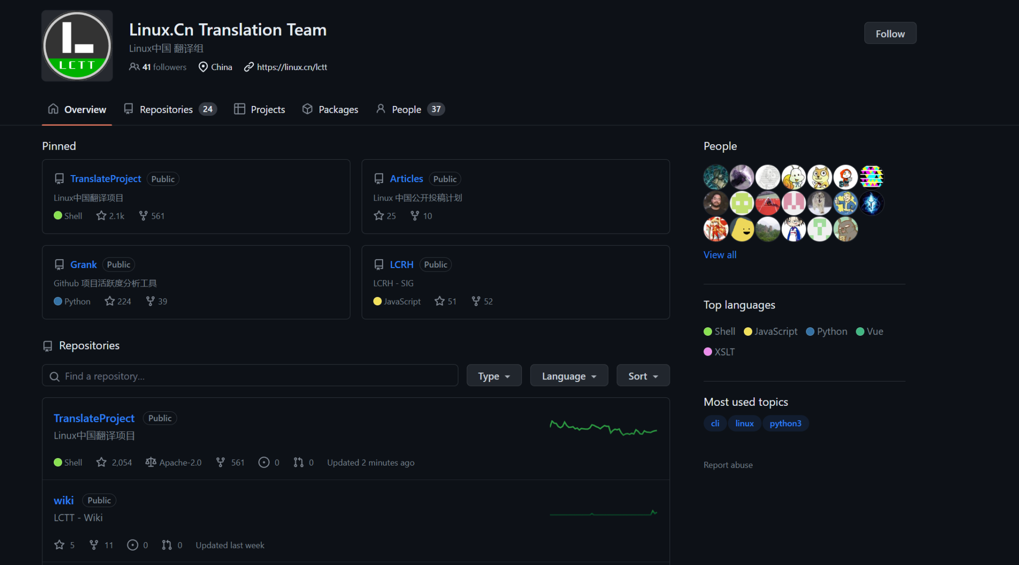Viewport: 1019px width, 565px height.
Task: Click the yellow smiley face member avatar
Action: (x=742, y=229)
